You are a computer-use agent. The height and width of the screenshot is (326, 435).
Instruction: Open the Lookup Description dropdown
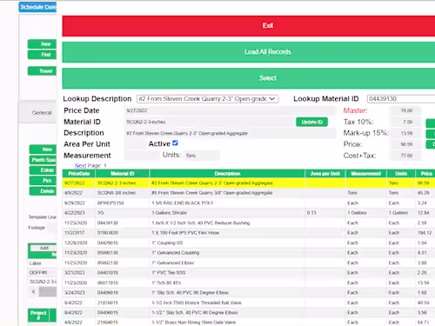[x=208, y=99]
